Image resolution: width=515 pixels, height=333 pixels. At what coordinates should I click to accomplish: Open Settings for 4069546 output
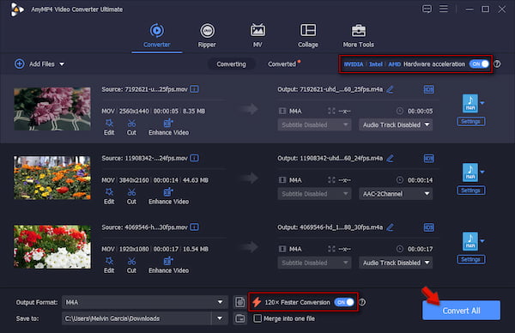coord(471,259)
